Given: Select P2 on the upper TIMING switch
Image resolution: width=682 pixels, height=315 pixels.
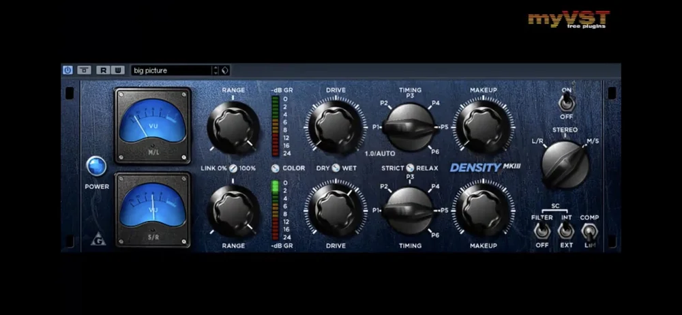Looking at the screenshot, I should 384,103.
